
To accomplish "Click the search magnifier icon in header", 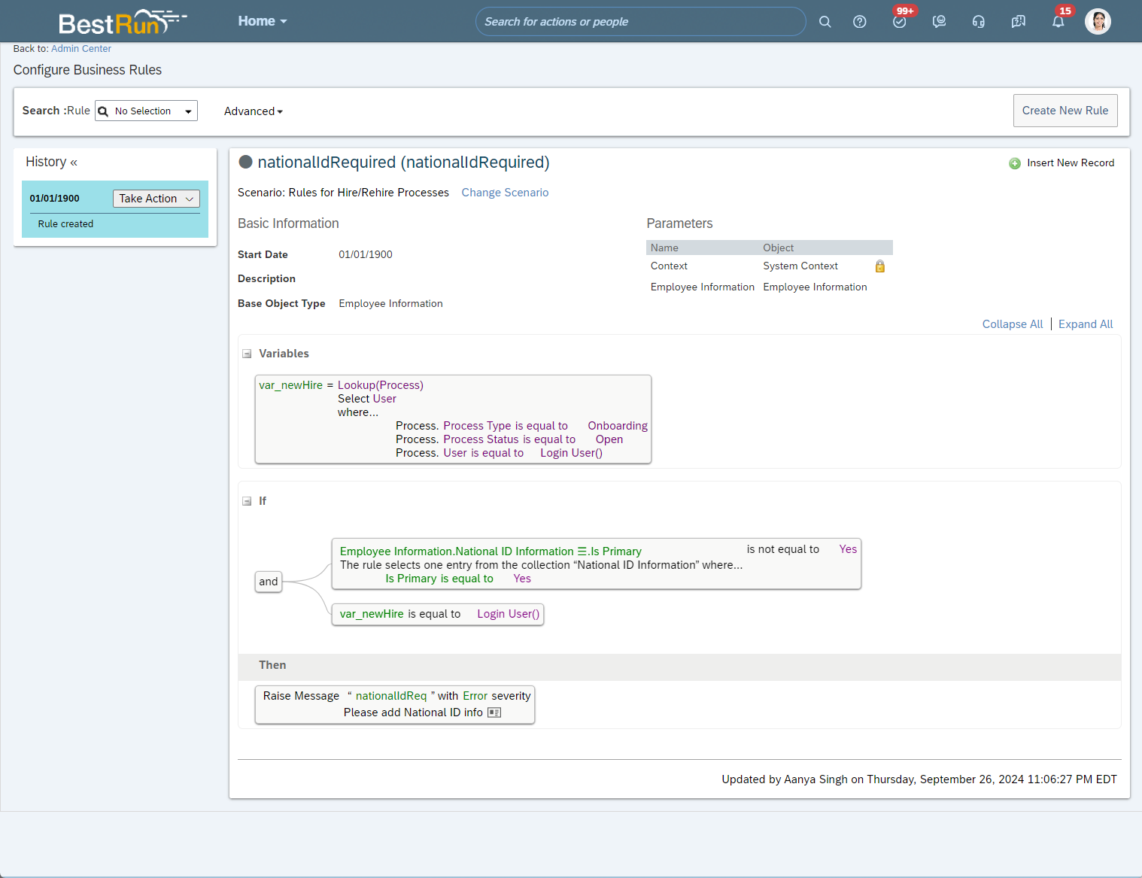I will coord(825,22).
